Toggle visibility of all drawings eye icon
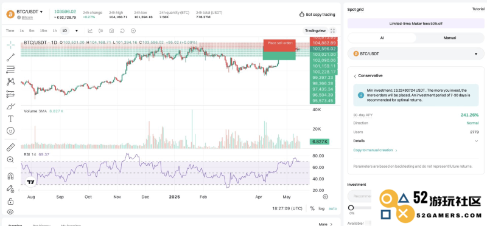The width and height of the screenshot is (487, 226). point(10,212)
